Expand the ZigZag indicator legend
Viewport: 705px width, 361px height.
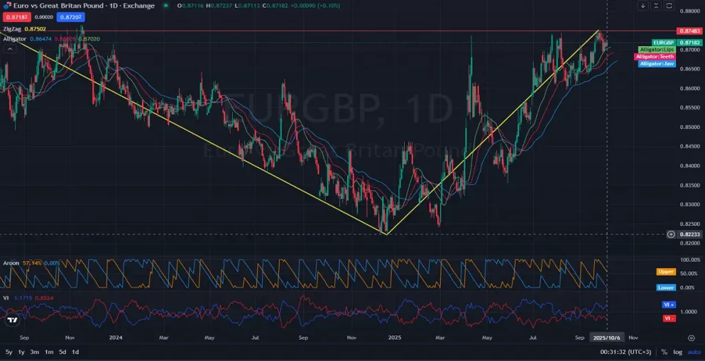[12, 29]
